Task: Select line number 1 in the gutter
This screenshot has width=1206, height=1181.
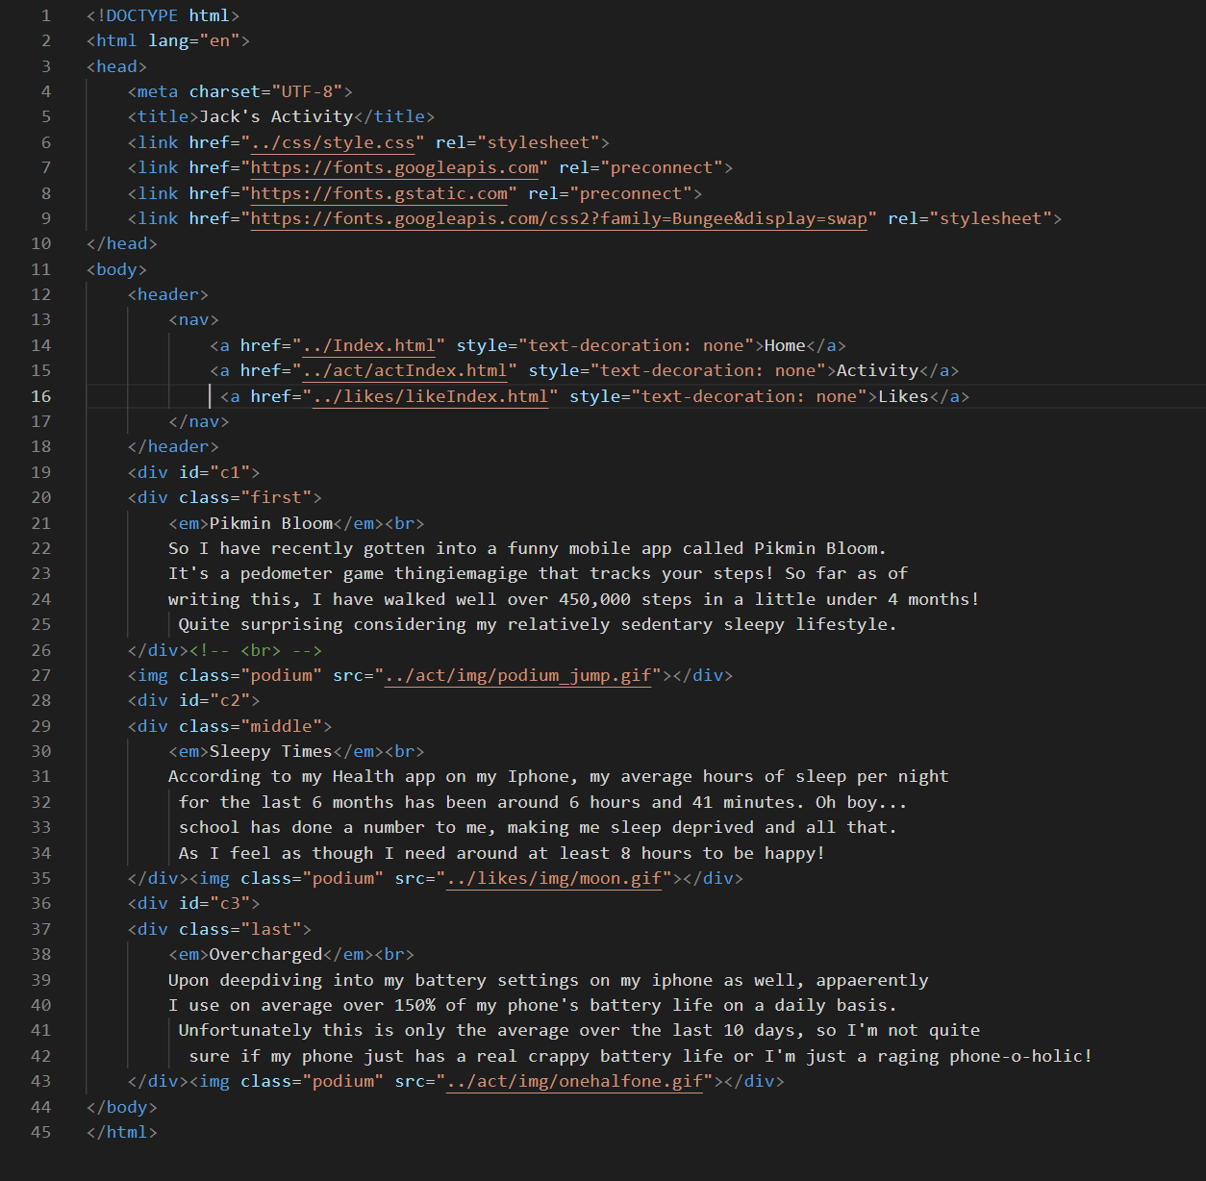Action: [x=45, y=15]
